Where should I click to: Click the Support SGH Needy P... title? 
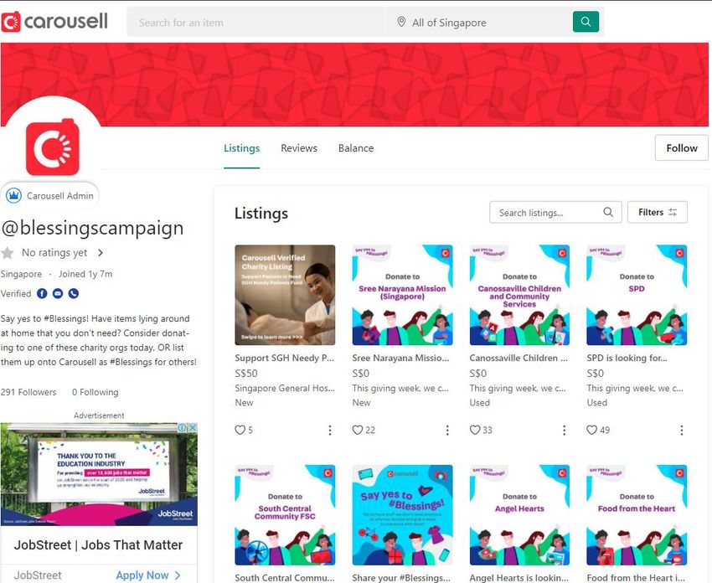pyautogui.click(x=284, y=358)
